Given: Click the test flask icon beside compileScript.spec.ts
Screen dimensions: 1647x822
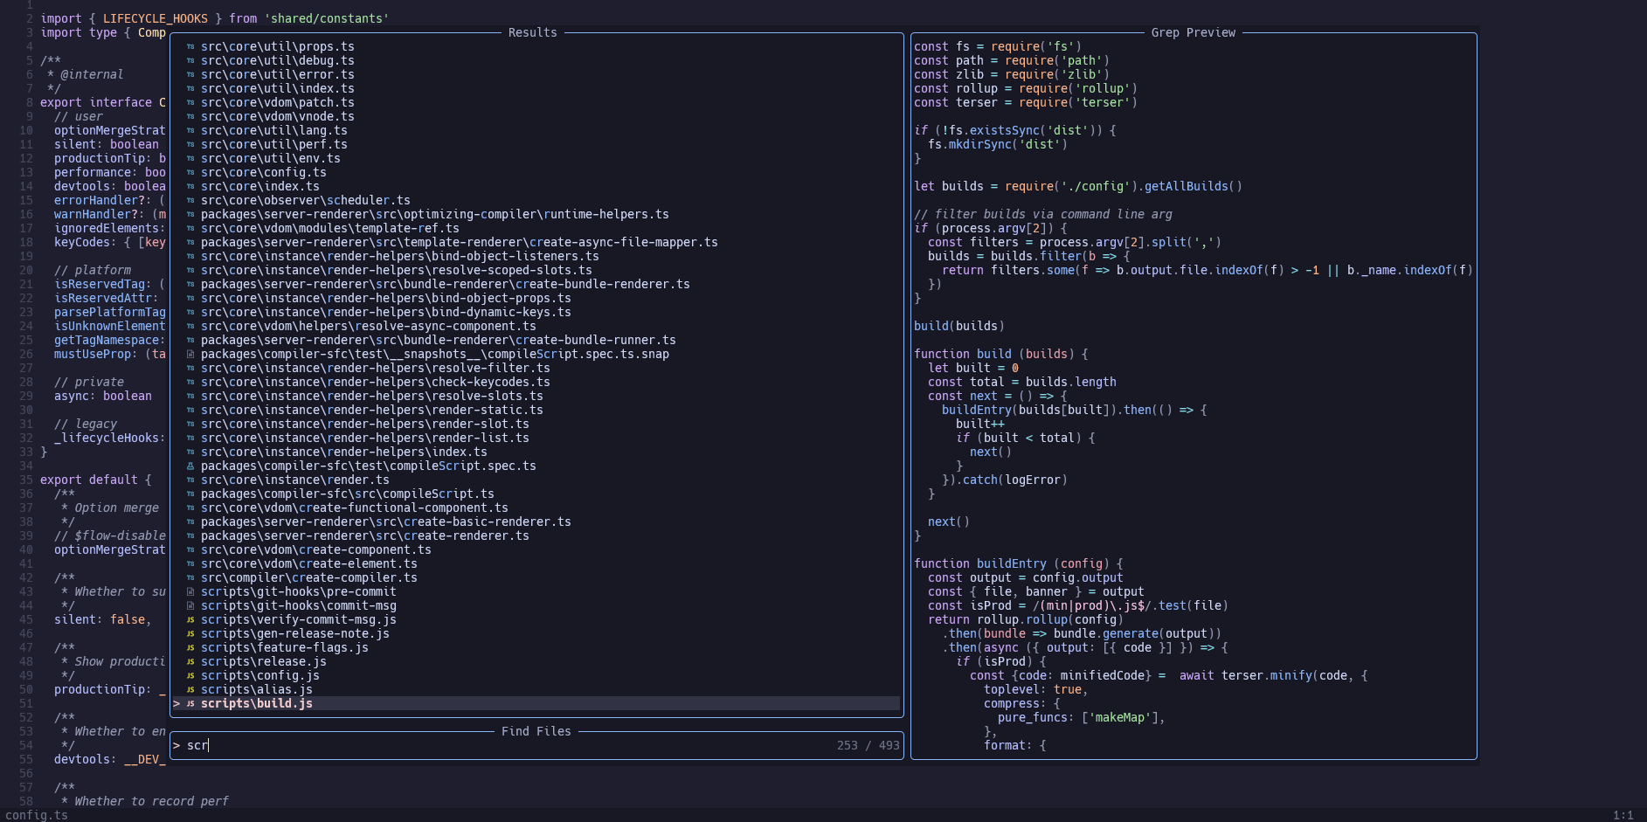Looking at the screenshot, I should [190, 466].
